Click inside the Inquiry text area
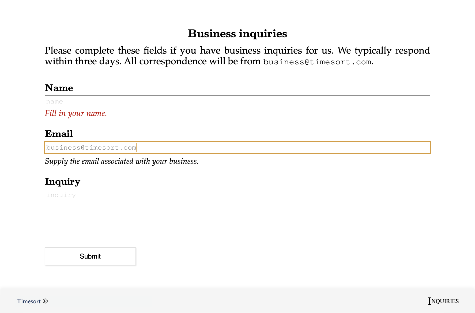 [237, 211]
